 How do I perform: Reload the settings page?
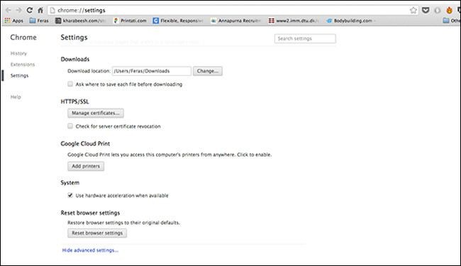pyautogui.click(x=29, y=11)
